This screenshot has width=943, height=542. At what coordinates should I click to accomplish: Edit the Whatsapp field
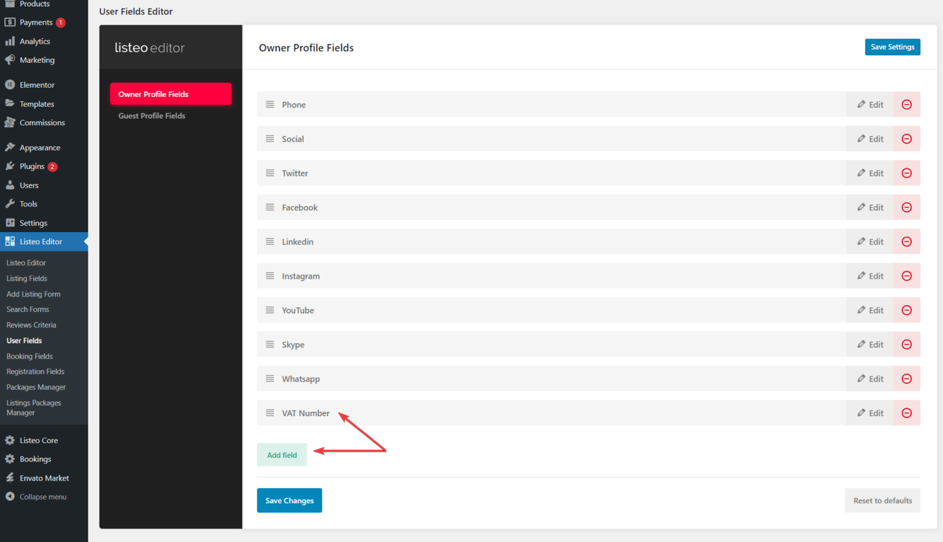point(870,379)
